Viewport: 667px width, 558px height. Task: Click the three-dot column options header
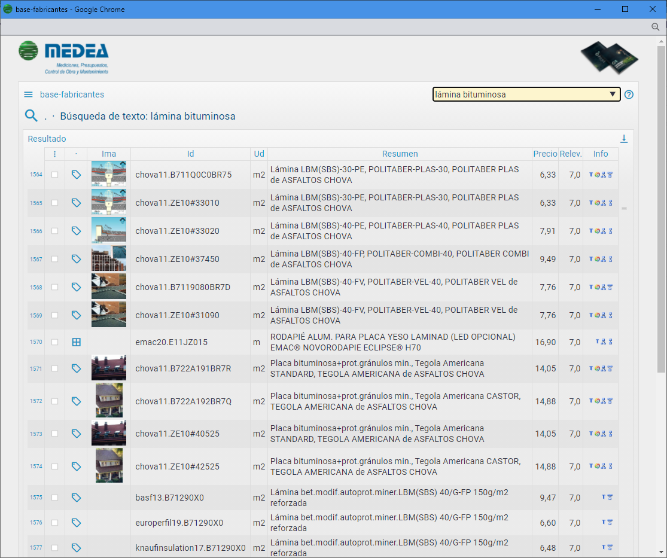coord(55,154)
